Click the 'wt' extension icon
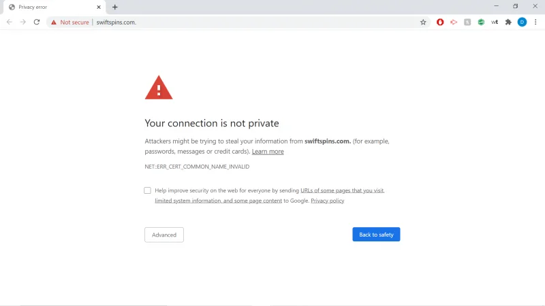Viewport: 545px width, 306px height. [x=495, y=22]
